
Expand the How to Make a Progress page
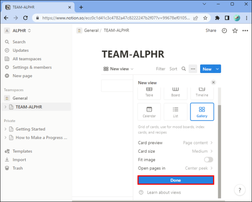[5, 138]
